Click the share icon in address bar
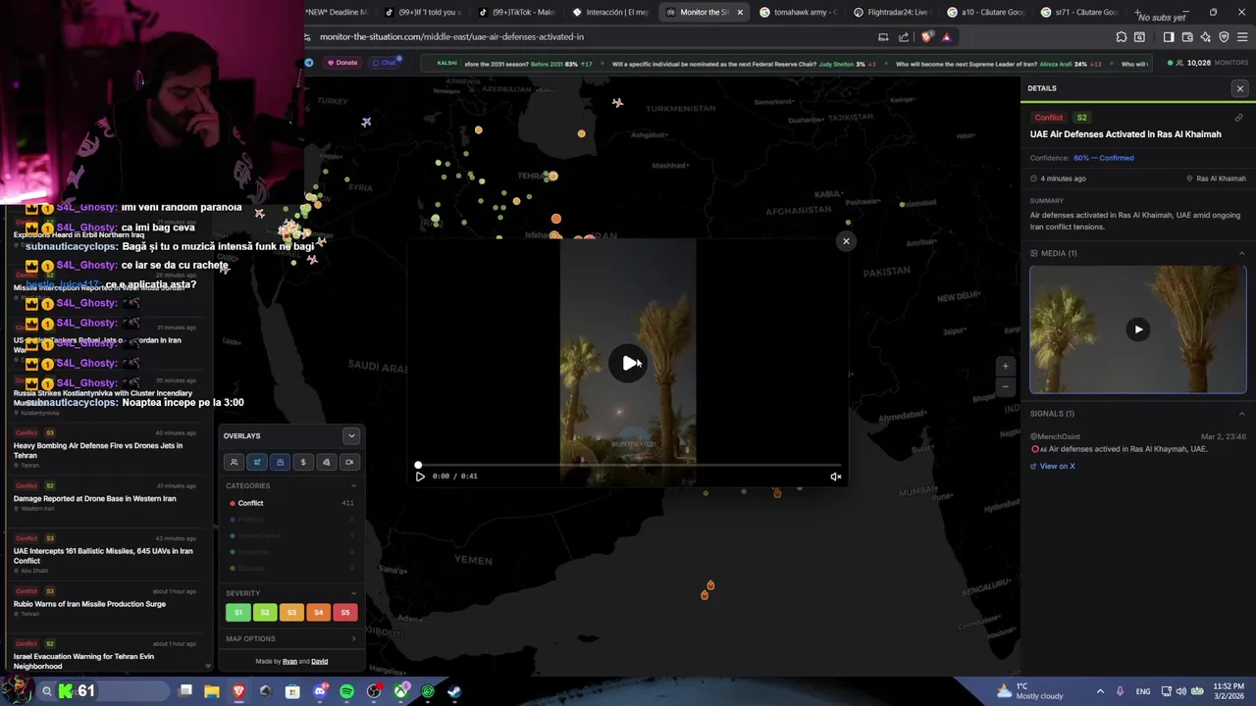This screenshot has width=1256, height=706. pos(904,37)
